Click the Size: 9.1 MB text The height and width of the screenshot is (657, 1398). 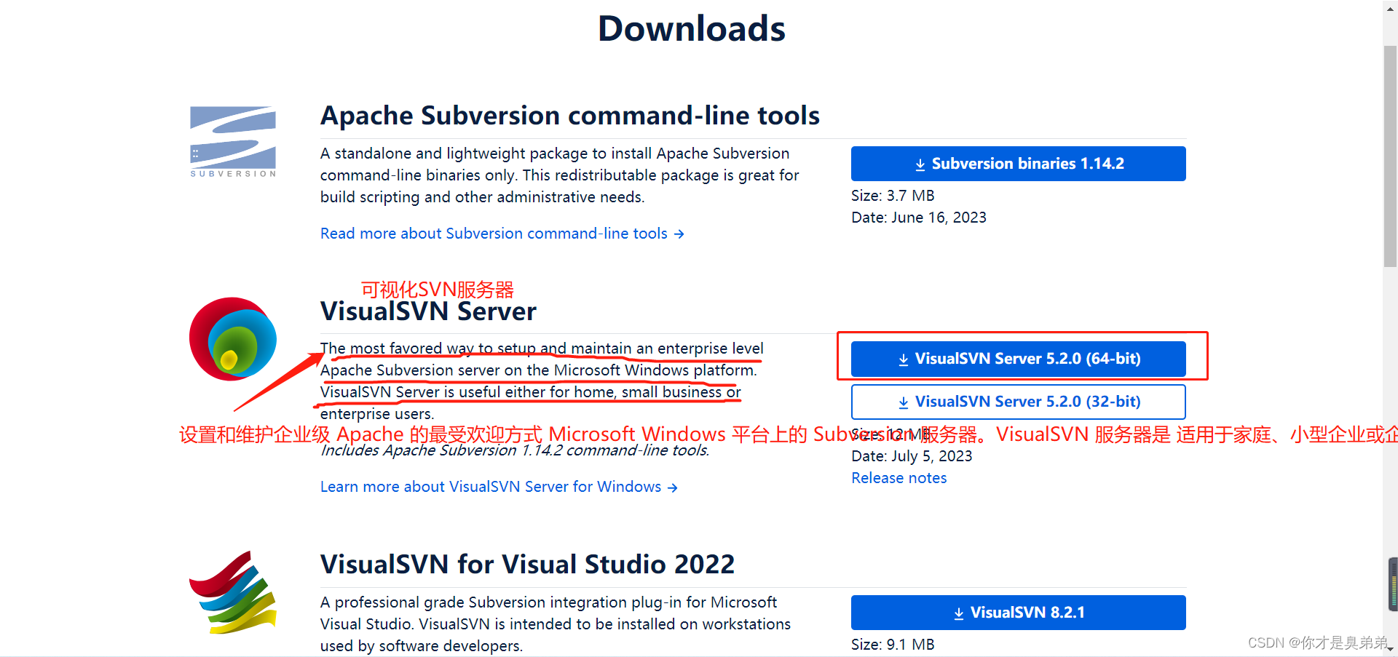[893, 645]
